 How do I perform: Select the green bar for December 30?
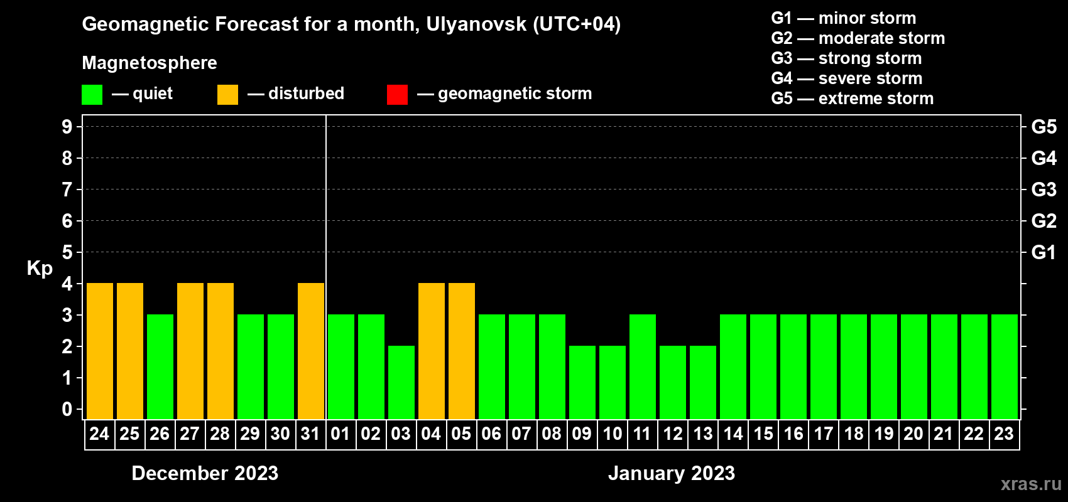coord(281,367)
